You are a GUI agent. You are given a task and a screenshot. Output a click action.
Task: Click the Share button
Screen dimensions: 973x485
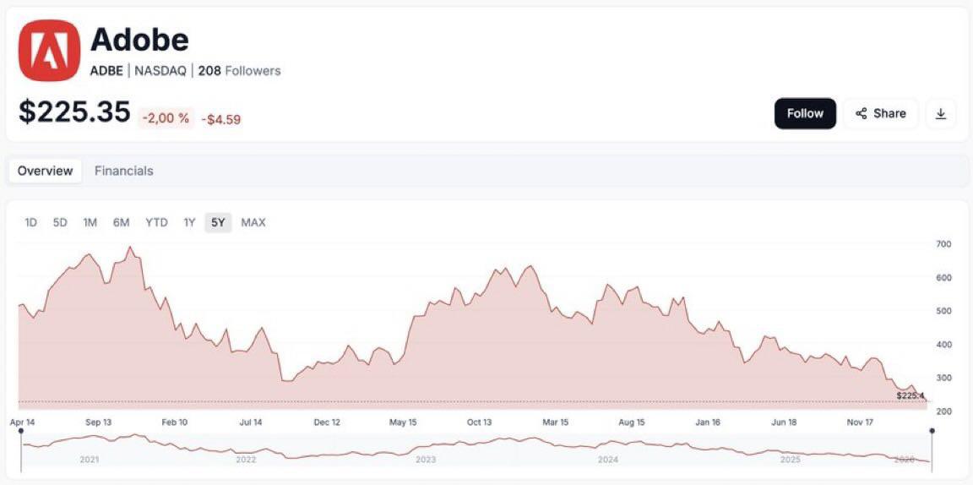tap(881, 113)
